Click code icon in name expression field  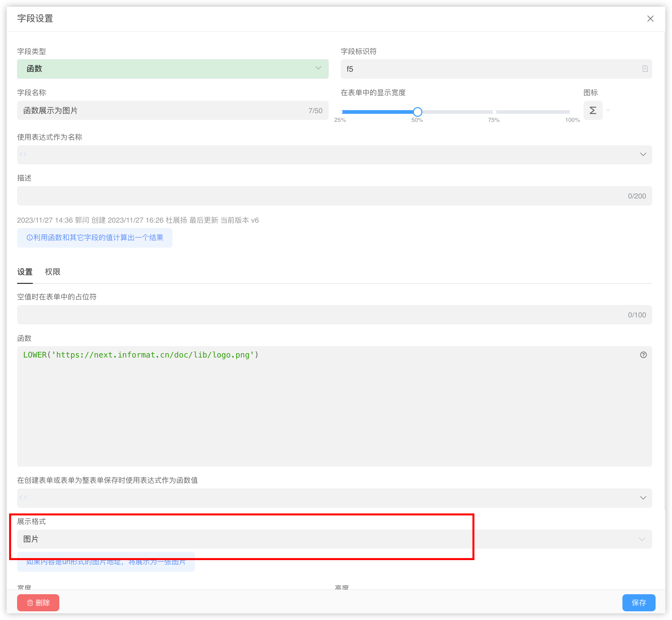point(23,154)
